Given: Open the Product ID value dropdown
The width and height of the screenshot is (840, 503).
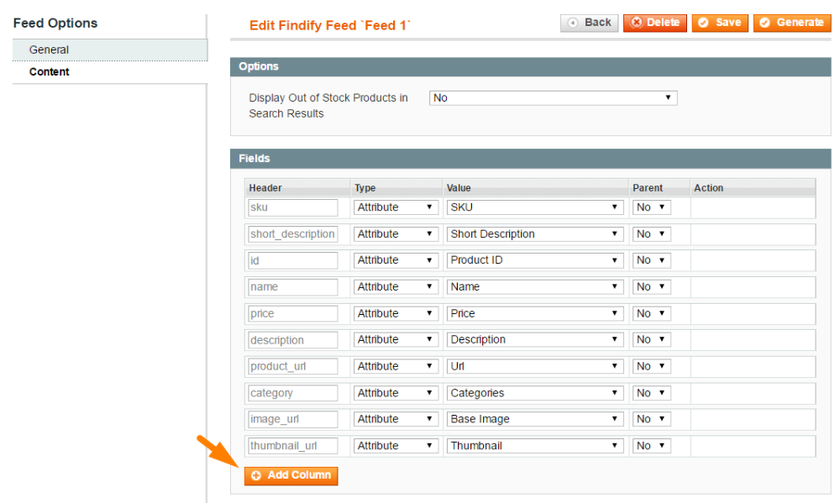Looking at the screenshot, I should pos(535,260).
